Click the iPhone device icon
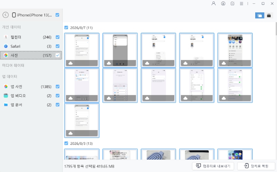The width and height of the screenshot is (277, 172). 14,15
